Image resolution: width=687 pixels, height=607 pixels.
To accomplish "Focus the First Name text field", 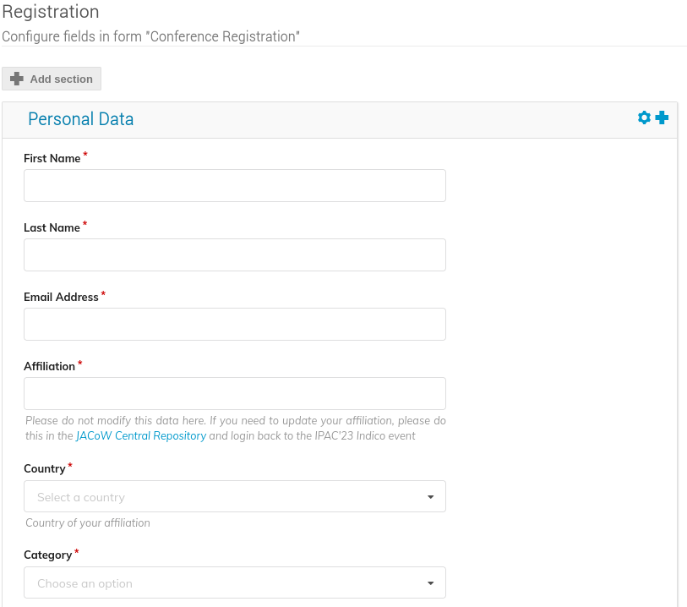I will point(234,186).
